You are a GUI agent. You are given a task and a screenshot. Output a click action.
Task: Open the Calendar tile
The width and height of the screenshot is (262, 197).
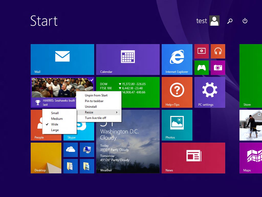[x=128, y=60]
